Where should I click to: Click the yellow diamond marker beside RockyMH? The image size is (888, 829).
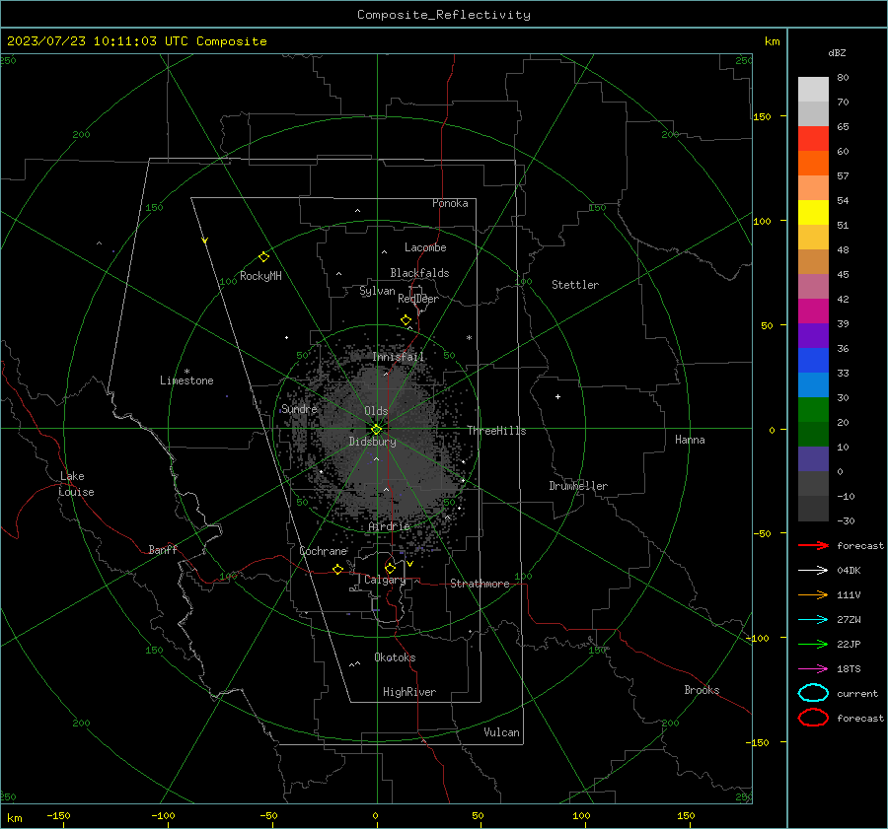tap(263, 257)
